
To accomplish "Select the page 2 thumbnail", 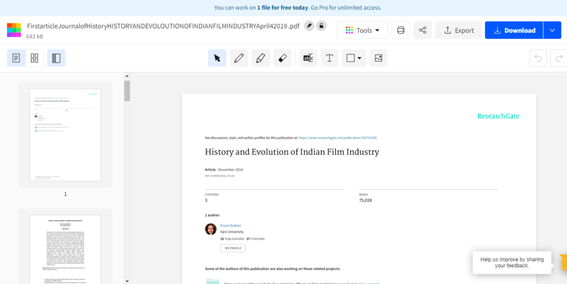I will (x=65, y=245).
